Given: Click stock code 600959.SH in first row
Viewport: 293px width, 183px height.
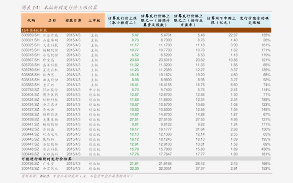Looking at the screenshot, I should (x=31, y=35).
